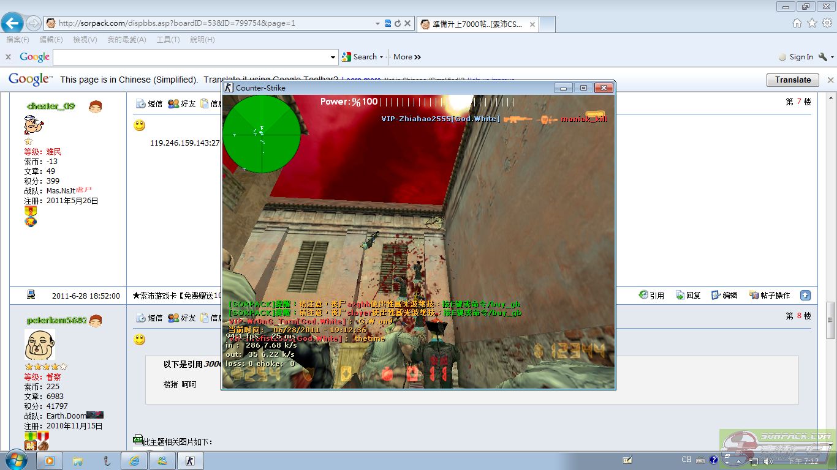Open the browser Tools gear icon
The image size is (837, 470).
tap(827, 23)
